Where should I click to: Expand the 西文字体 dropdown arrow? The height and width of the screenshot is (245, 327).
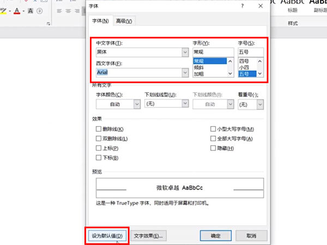[185, 72]
